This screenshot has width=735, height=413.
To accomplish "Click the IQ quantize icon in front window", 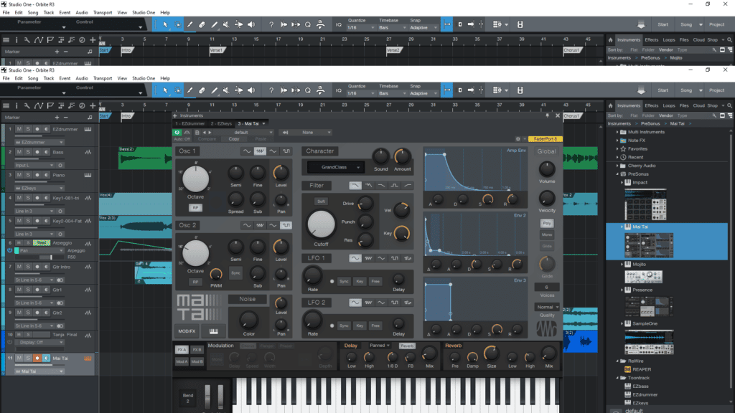I will click(x=339, y=90).
